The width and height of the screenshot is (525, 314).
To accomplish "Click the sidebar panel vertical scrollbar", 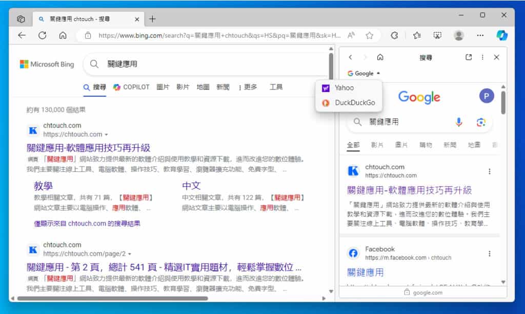I will tap(503, 103).
